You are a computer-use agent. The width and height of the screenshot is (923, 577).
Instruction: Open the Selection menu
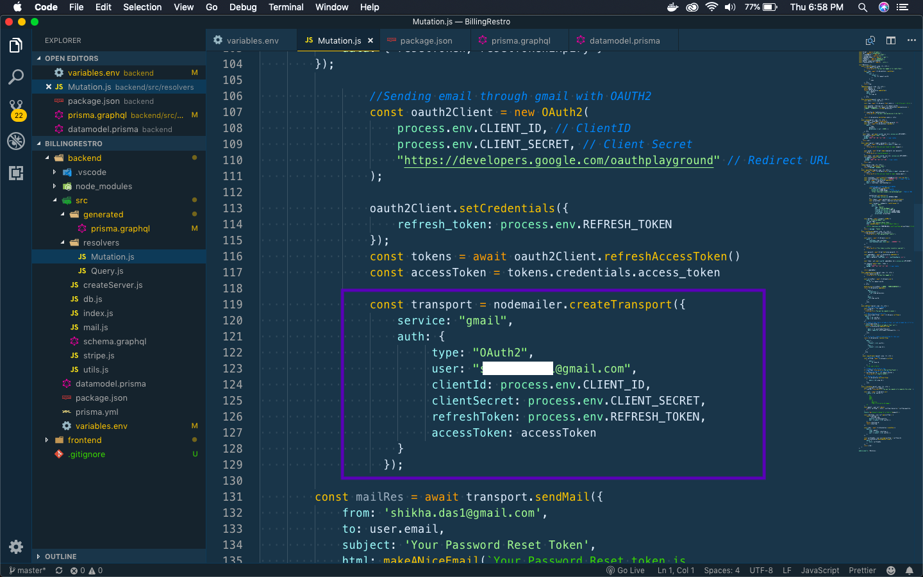142,7
